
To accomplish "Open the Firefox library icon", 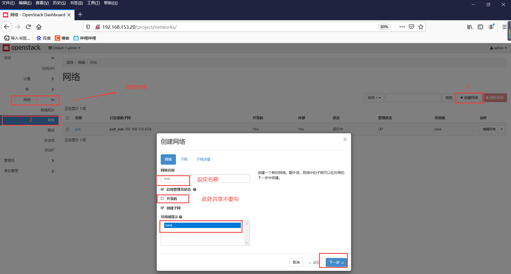I will (x=469, y=27).
